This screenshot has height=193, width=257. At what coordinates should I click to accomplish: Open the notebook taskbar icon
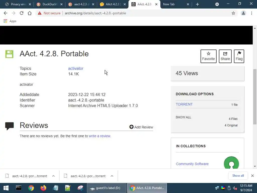[x=55, y=188]
